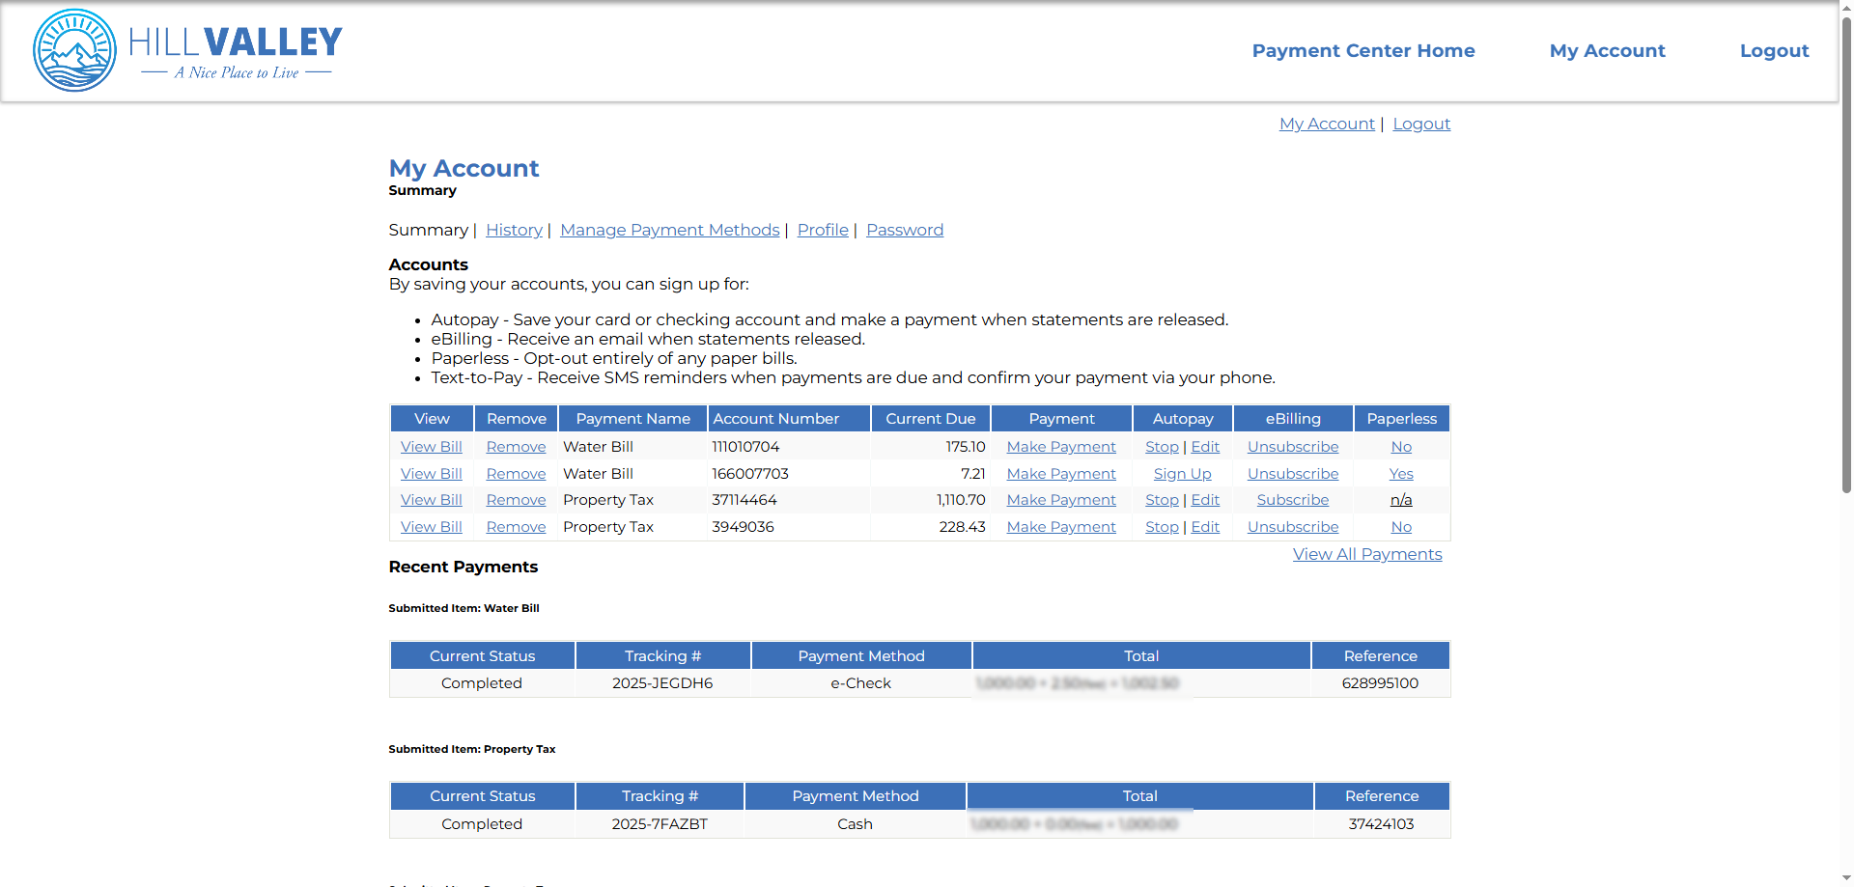Toggle Paperless 'No' for account 3949036
1854x887 pixels.
[1401, 527]
